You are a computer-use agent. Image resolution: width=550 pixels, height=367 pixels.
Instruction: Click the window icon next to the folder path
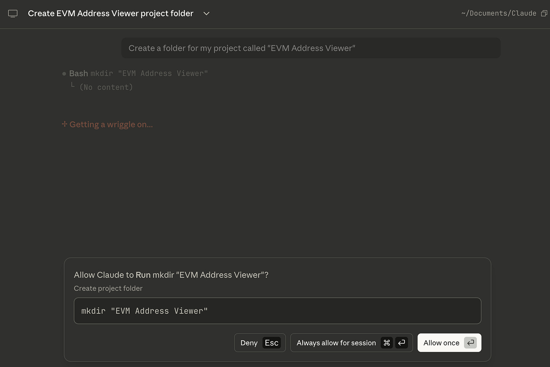pyautogui.click(x=544, y=13)
